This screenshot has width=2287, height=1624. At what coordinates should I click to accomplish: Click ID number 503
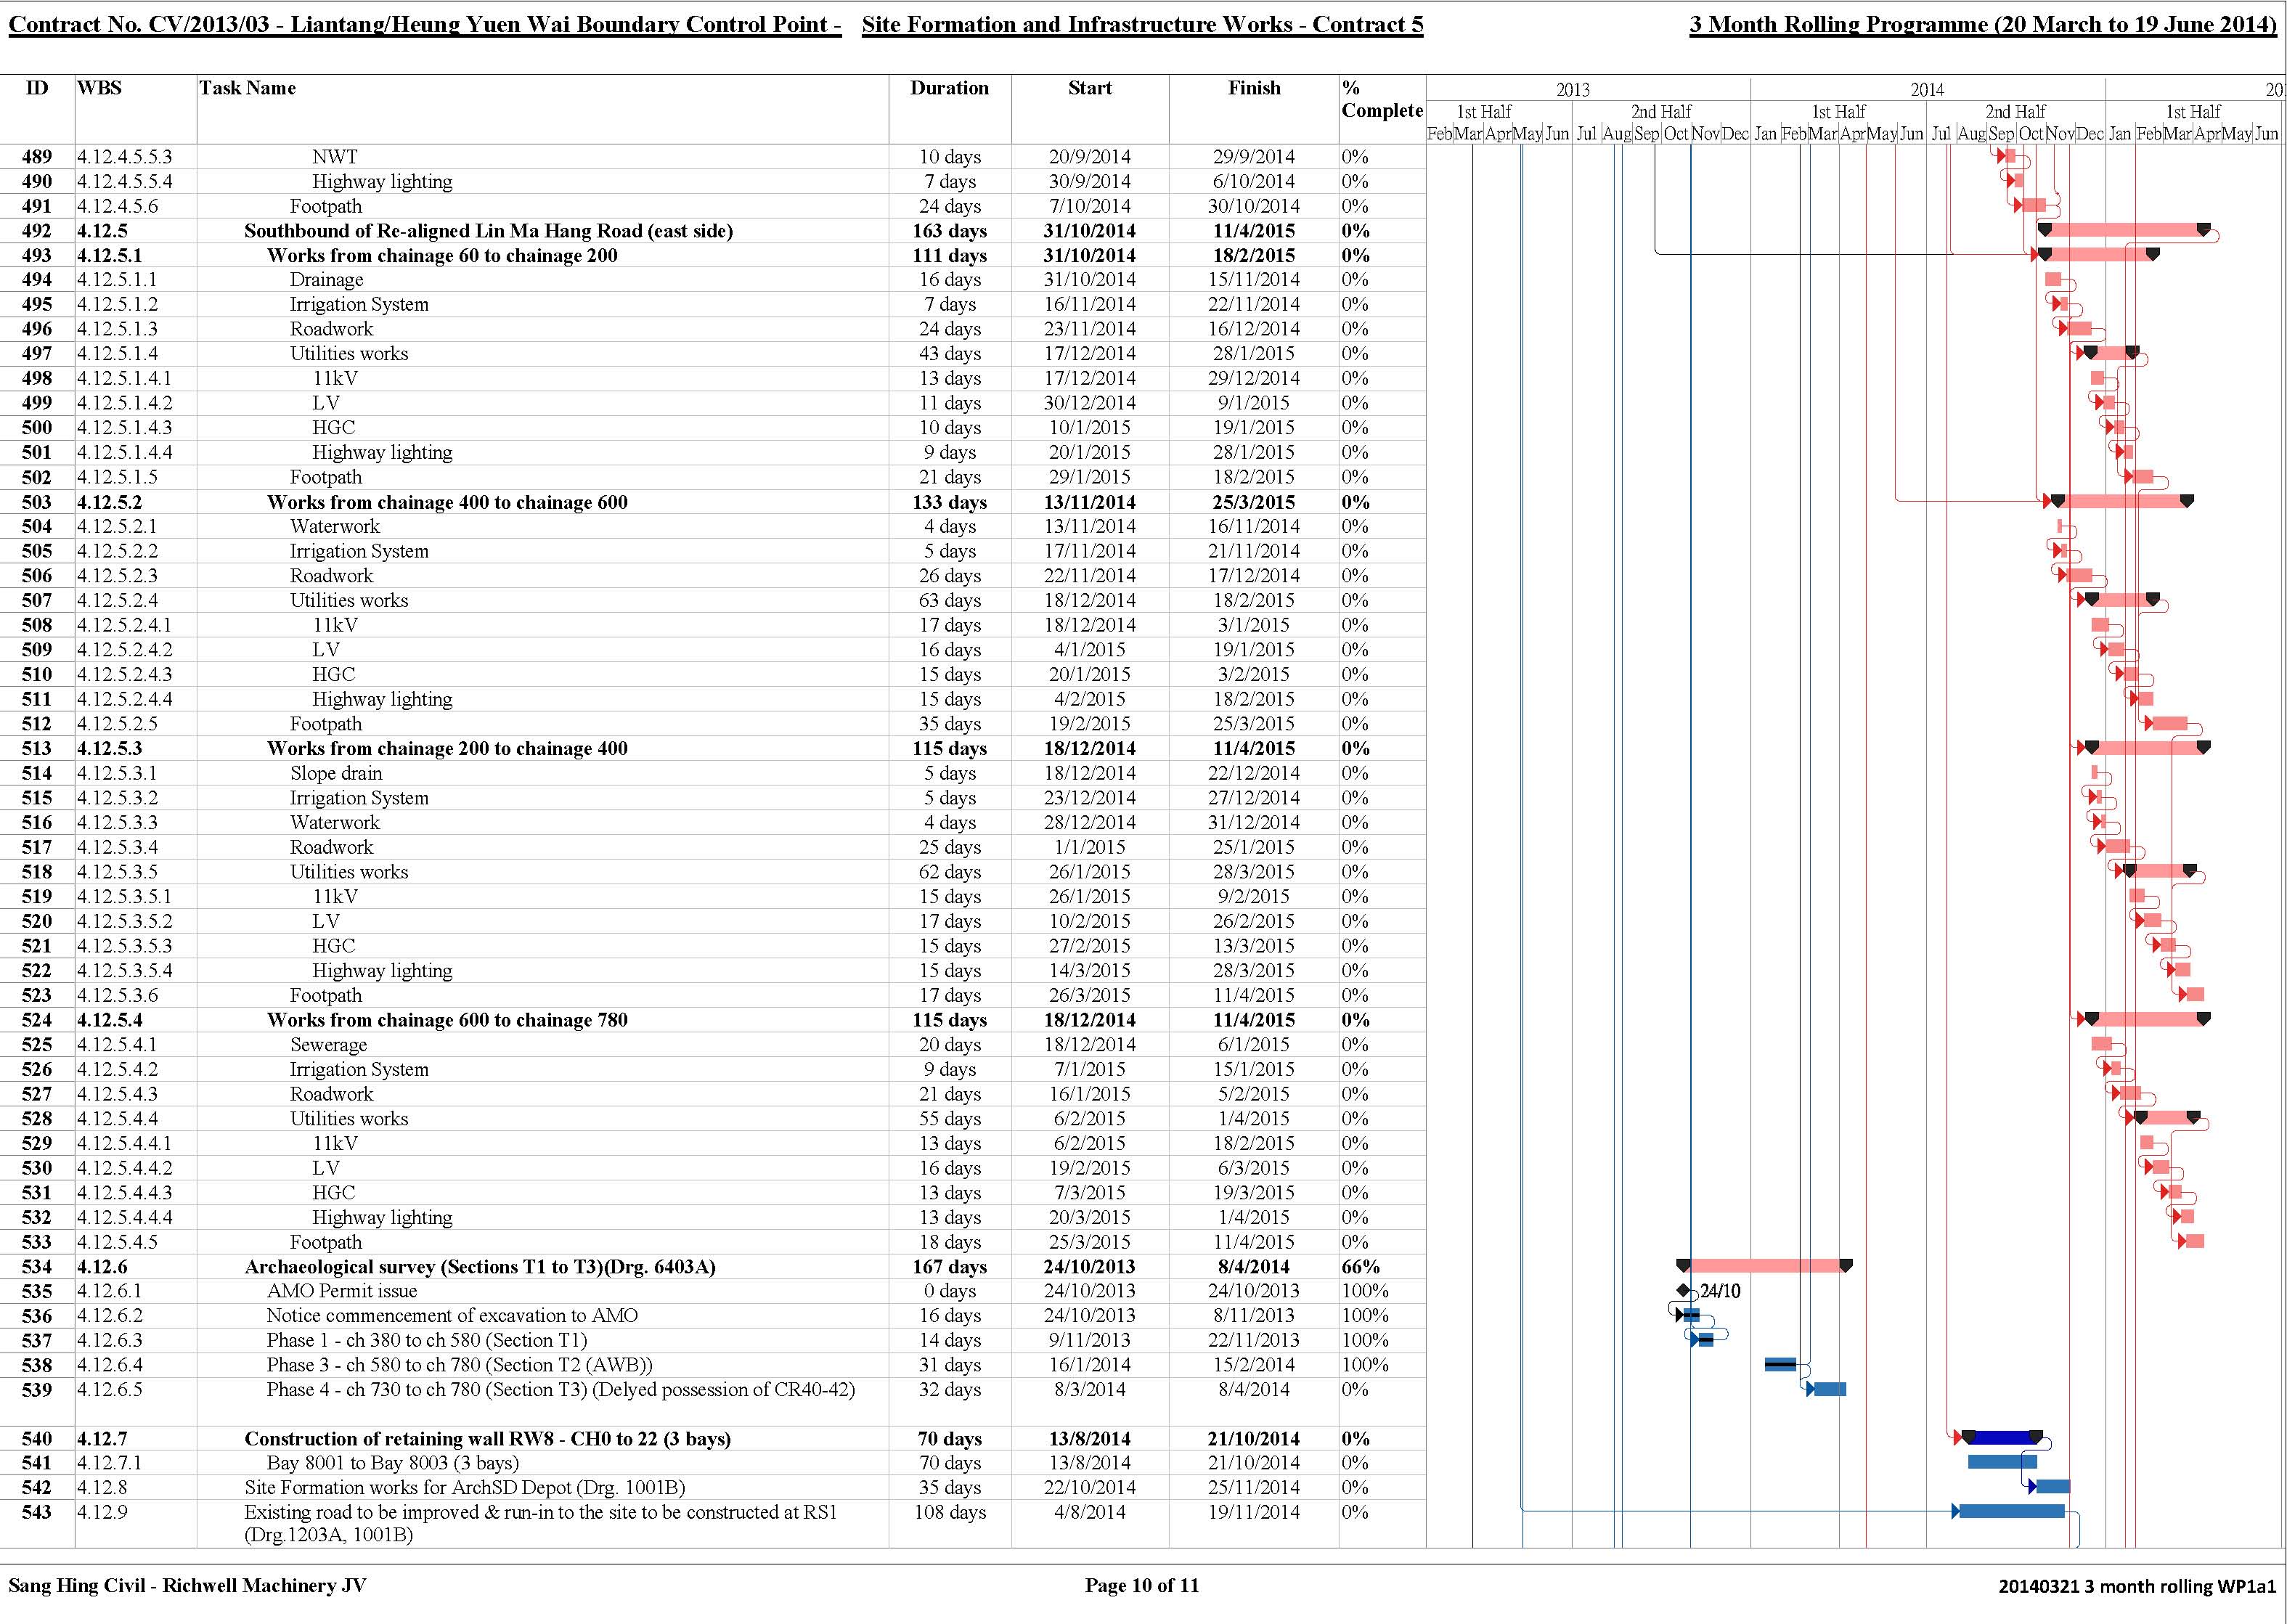point(37,502)
